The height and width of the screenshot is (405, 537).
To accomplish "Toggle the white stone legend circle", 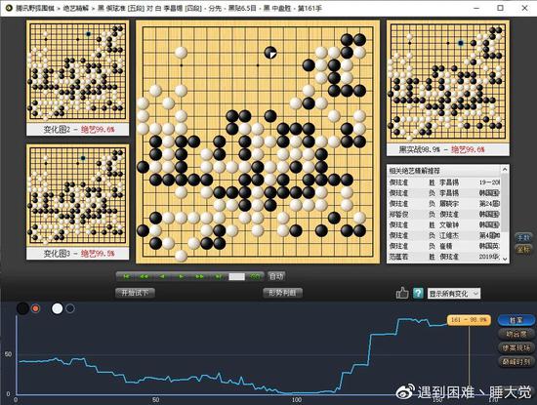I will (x=58, y=308).
